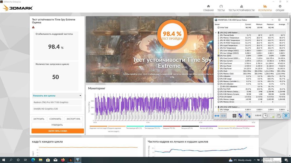The image size is (291, 163).
Task: Open the Показать все циклы dropdown
Action: 57,96
